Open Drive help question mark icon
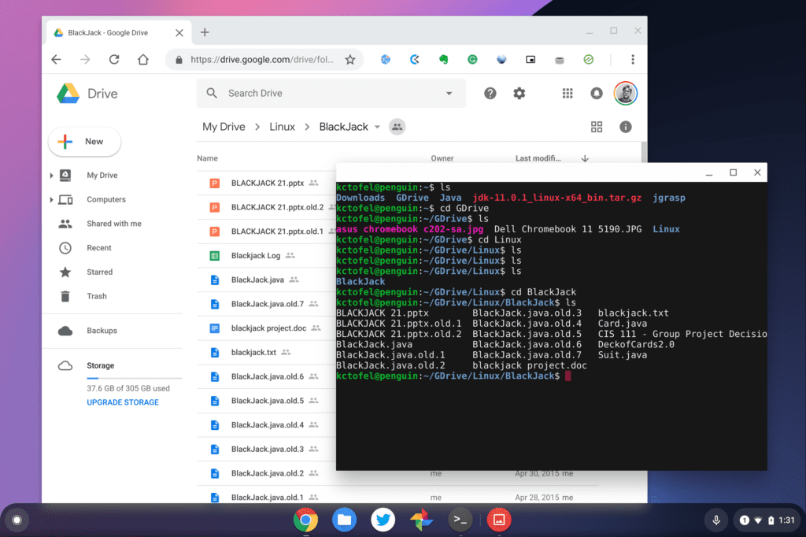This screenshot has width=806, height=537. click(x=490, y=93)
